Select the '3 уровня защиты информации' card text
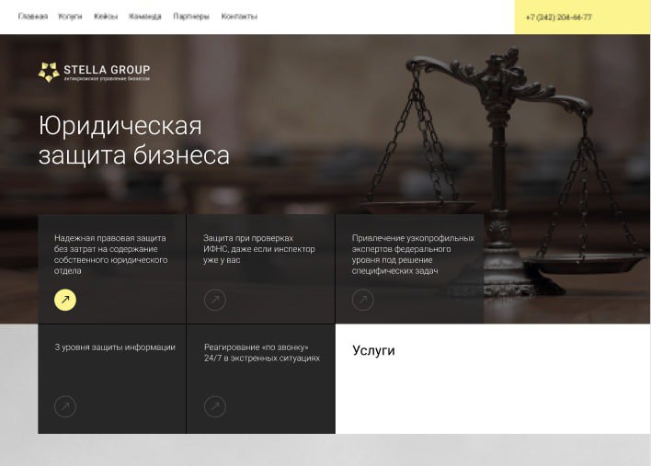The image size is (651, 466). pos(114,347)
